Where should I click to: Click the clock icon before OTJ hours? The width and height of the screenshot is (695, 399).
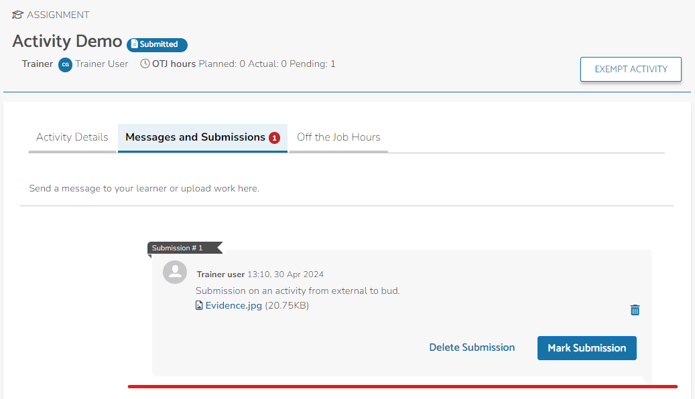tap(145, 64)
